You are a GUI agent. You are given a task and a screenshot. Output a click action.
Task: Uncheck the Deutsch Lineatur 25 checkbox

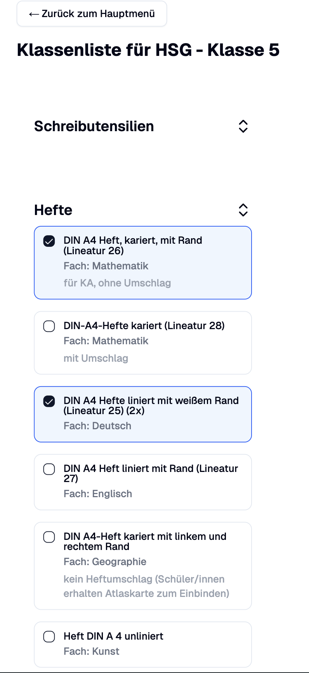point(49,401)
